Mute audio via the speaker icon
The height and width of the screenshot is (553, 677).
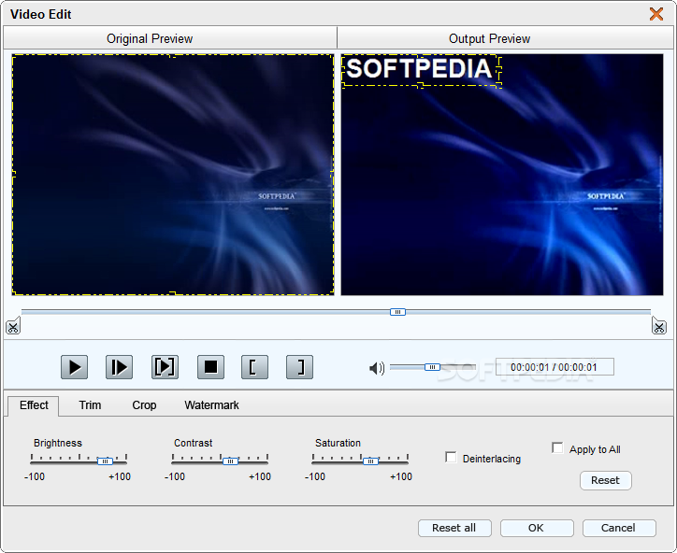(377, 368)
